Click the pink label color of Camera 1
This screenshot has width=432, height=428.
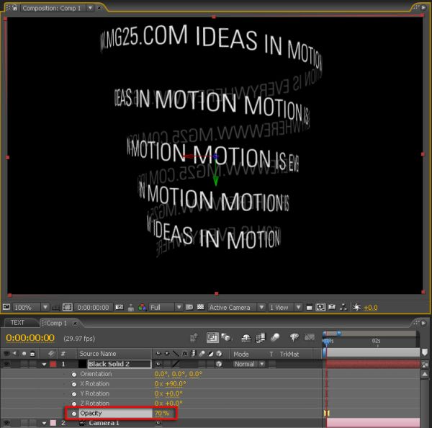(53, 423)
